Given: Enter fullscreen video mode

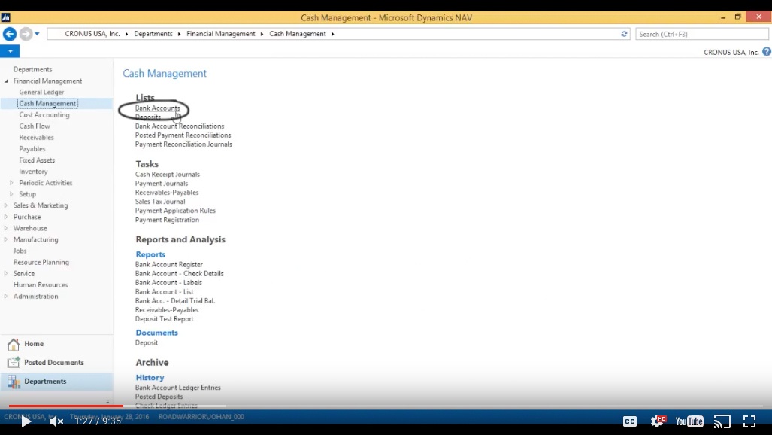Looking at the screenshot, I should tap(749, 421).
